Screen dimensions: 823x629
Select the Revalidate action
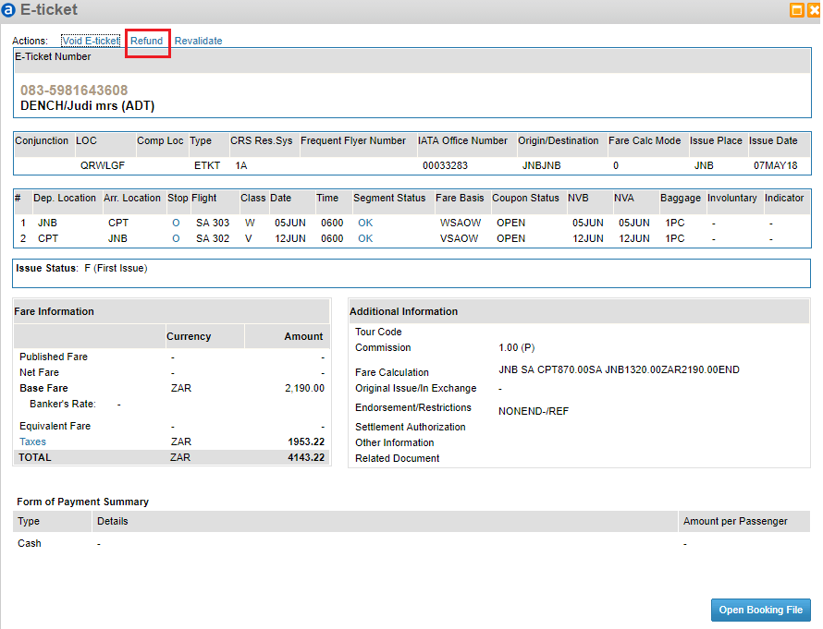[x=197, y=41]
